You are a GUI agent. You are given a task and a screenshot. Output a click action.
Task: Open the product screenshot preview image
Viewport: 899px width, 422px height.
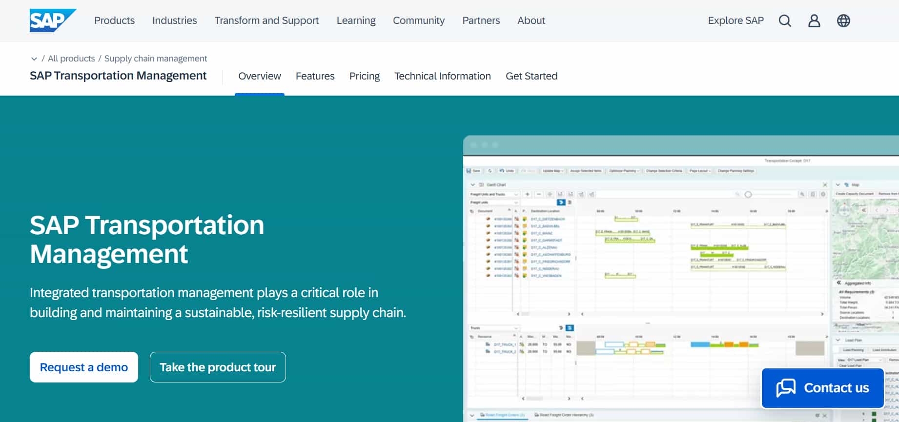[x=681, y=279]
